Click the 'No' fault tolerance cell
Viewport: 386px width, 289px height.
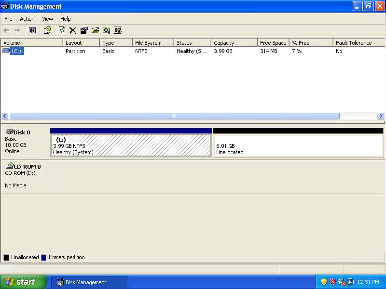click(x=339, y=51)
